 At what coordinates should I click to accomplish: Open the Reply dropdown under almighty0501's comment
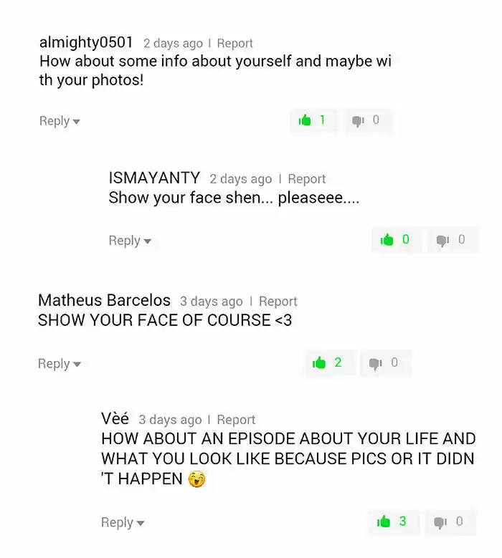[60, 121]
